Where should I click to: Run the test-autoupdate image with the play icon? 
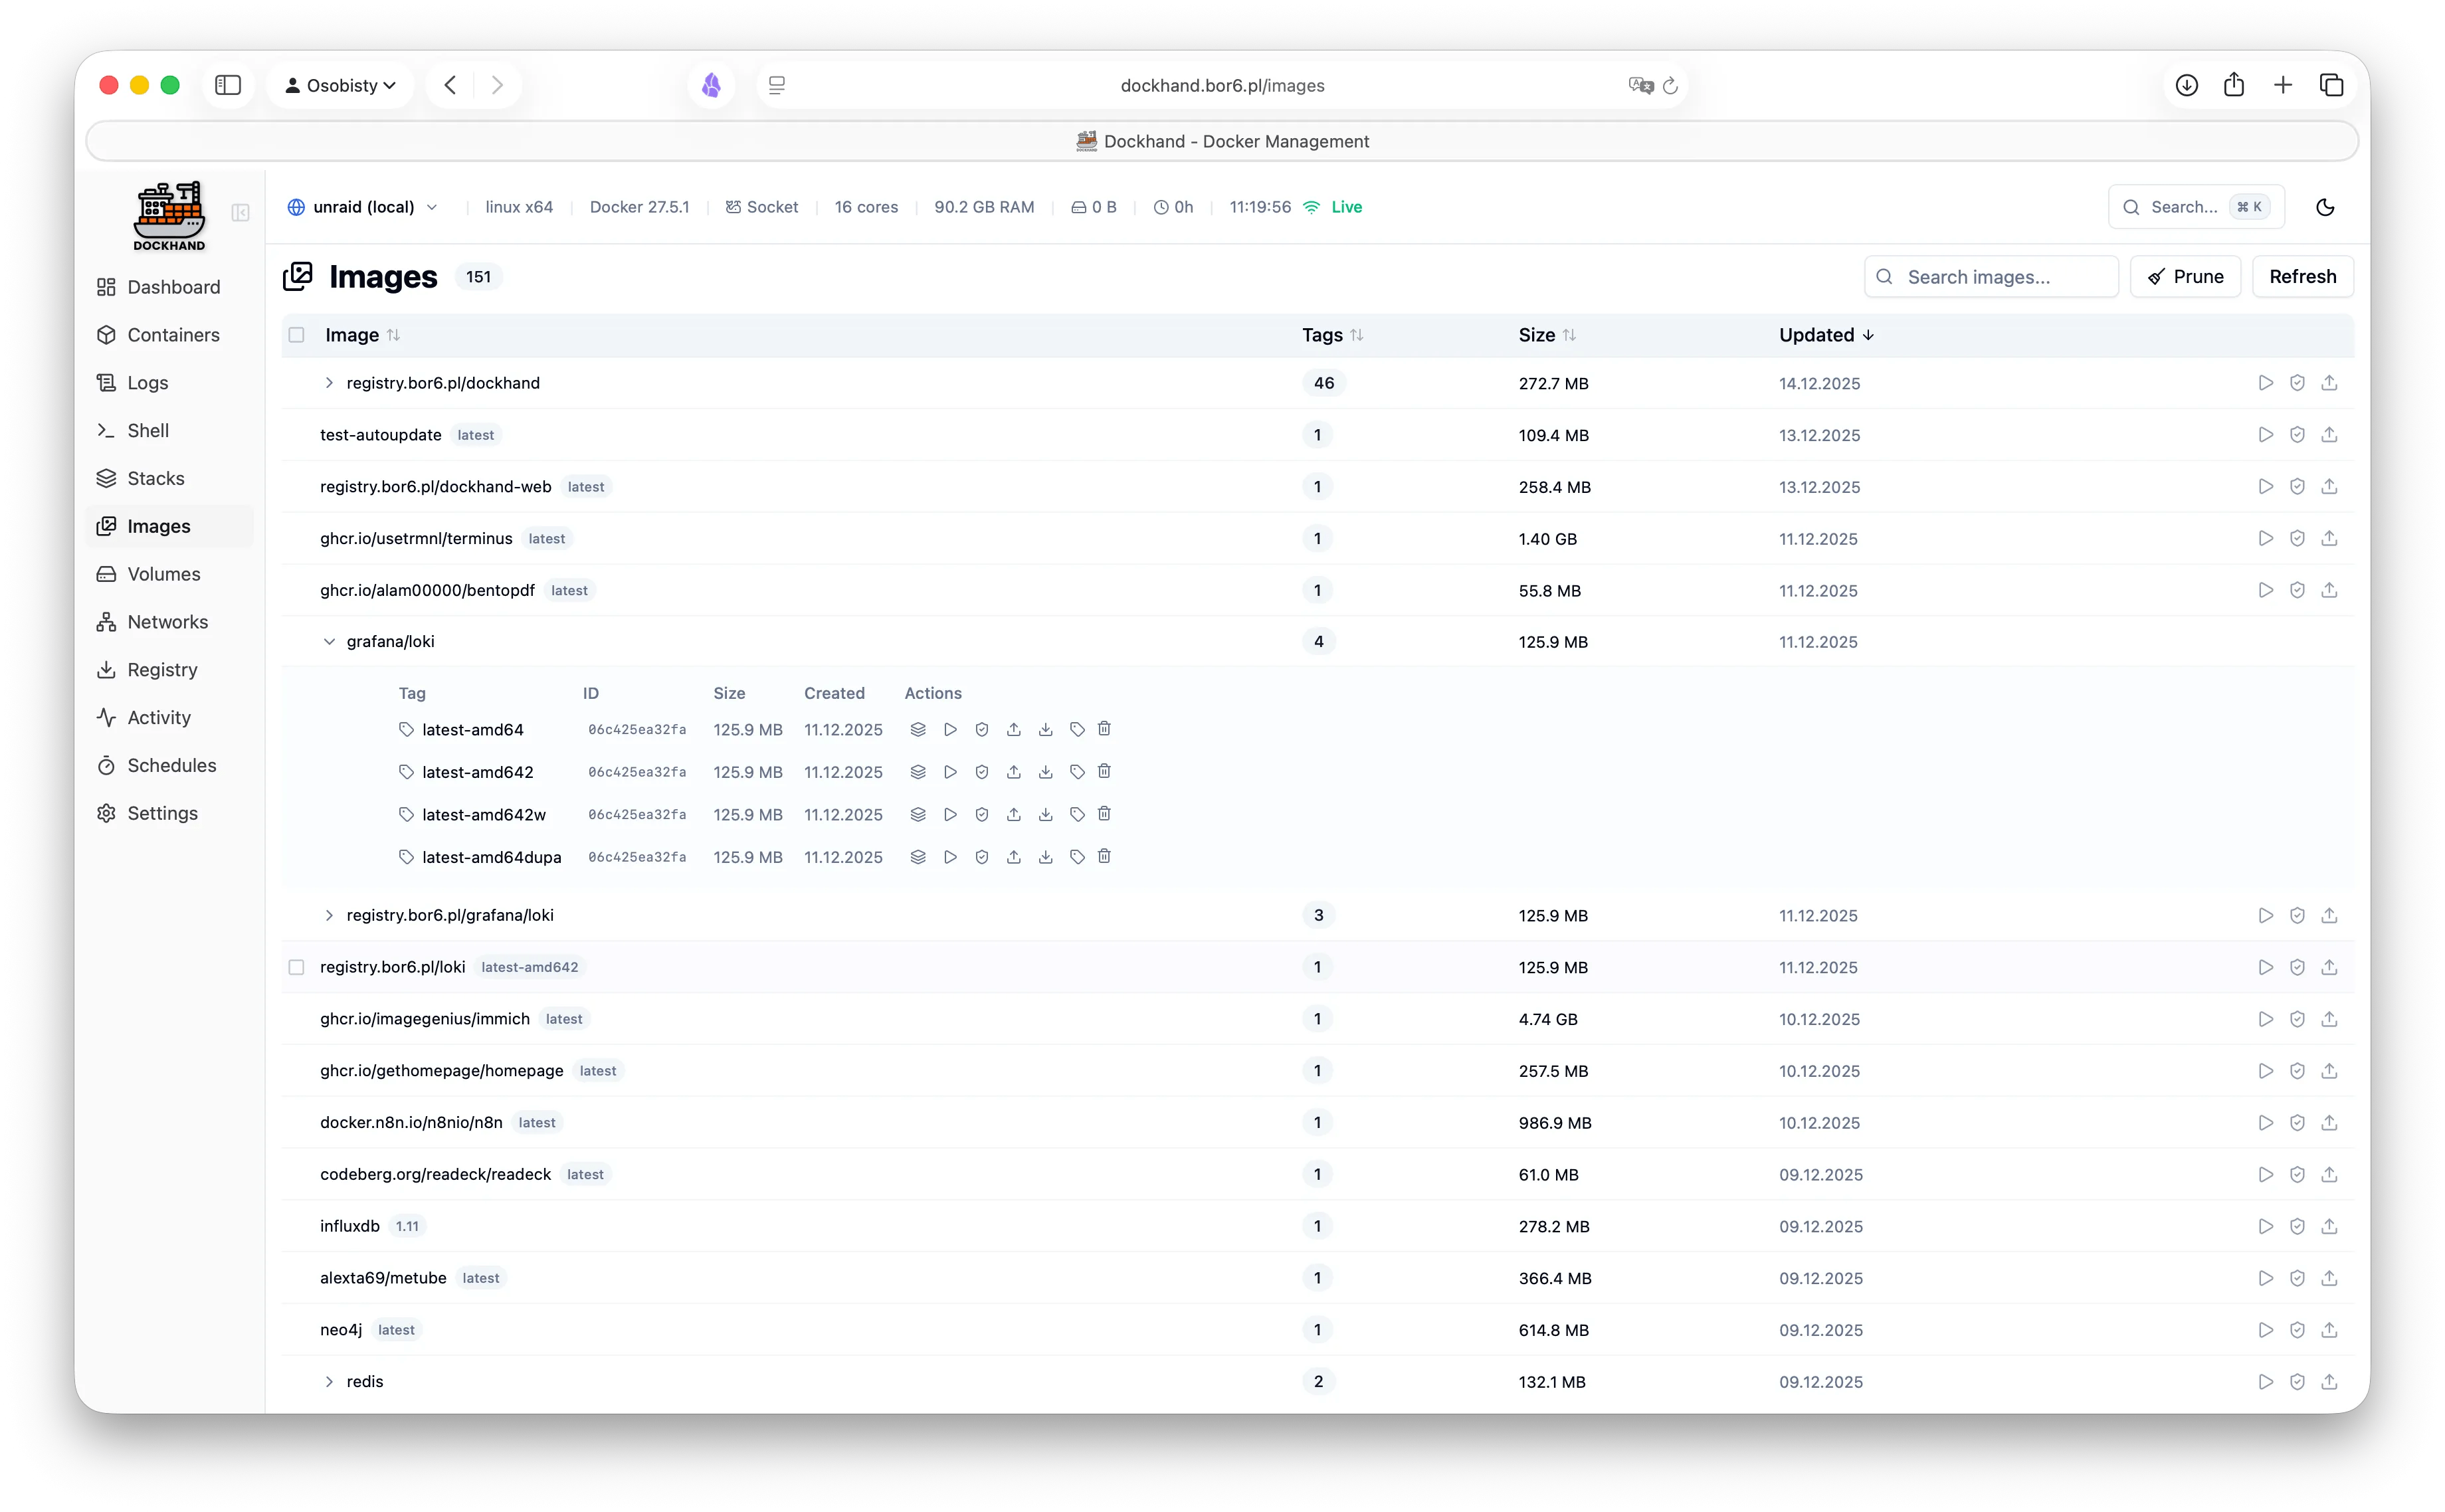click(2265, 434)
